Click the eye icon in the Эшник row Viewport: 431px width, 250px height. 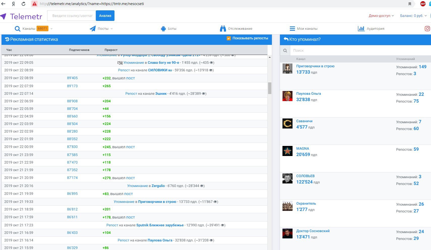click(x=204, y=93)
